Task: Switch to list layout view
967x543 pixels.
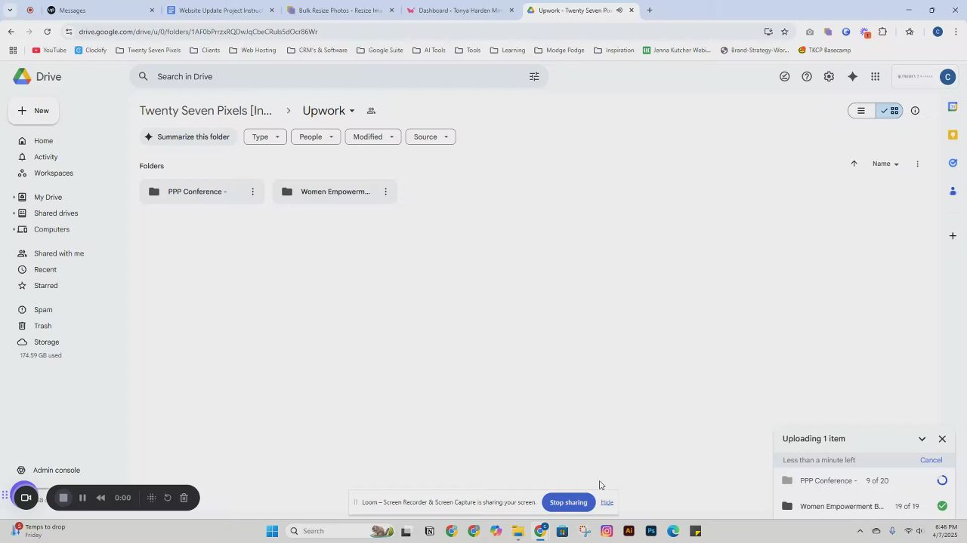Action: (x=861, y=111)
